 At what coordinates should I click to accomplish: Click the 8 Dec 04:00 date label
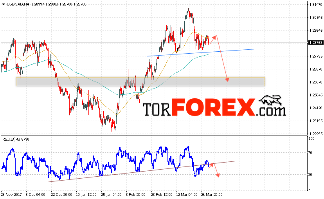pyautogui.click(x=35, y=195)
